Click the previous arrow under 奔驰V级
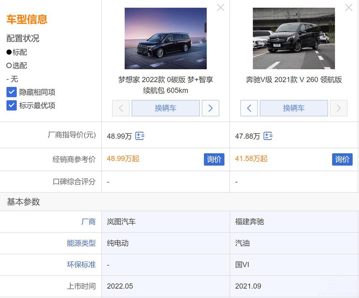Screen dimensions: 359x298 tap(249, 108)
